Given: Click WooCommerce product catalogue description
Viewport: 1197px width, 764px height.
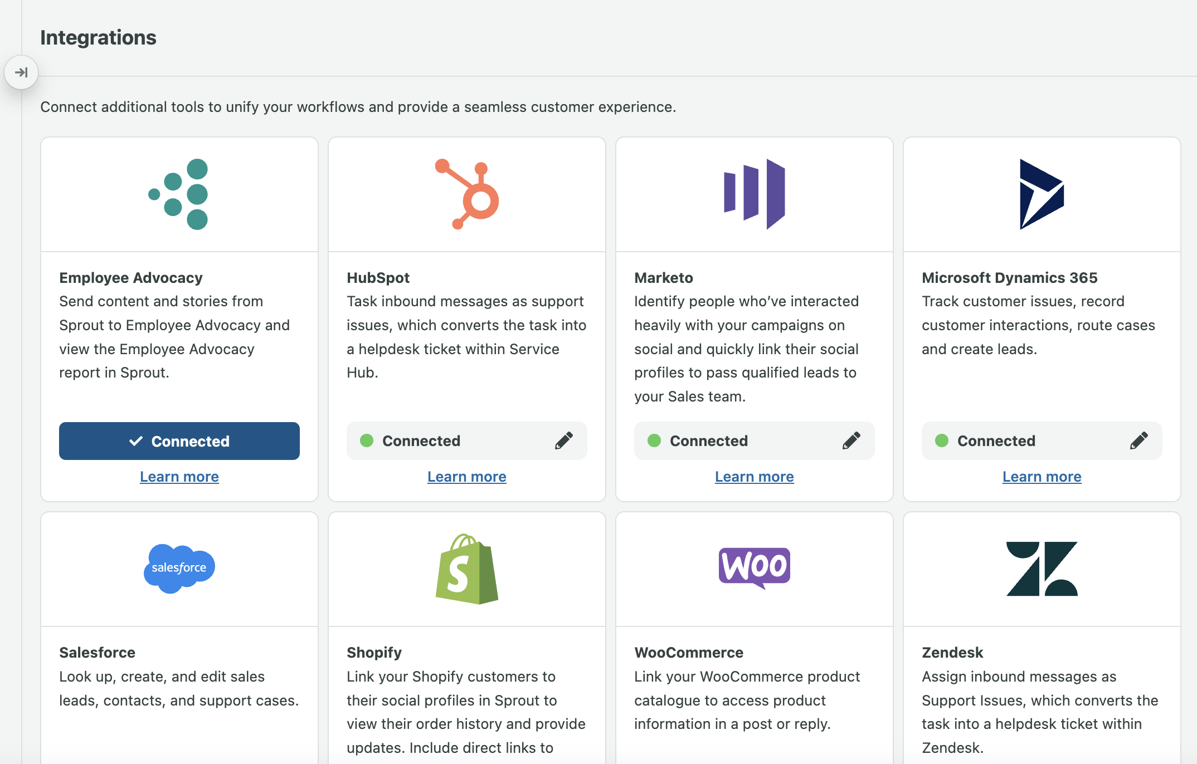Looking at the screenshot, I should click(747, 700).
